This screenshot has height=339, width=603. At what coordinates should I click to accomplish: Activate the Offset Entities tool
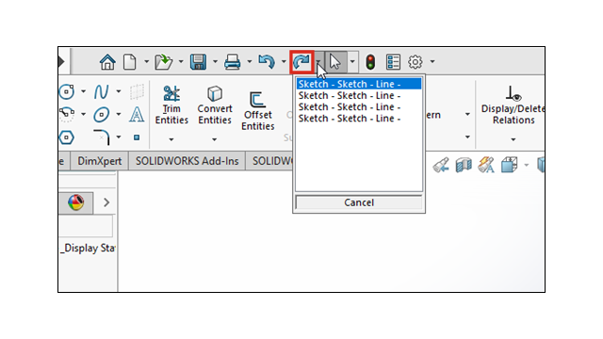point(257,111)
